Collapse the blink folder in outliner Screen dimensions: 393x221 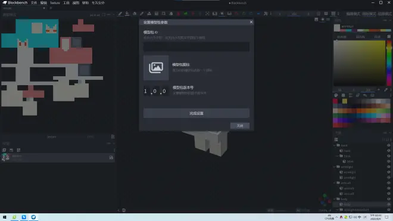click(x=338, y=156)
